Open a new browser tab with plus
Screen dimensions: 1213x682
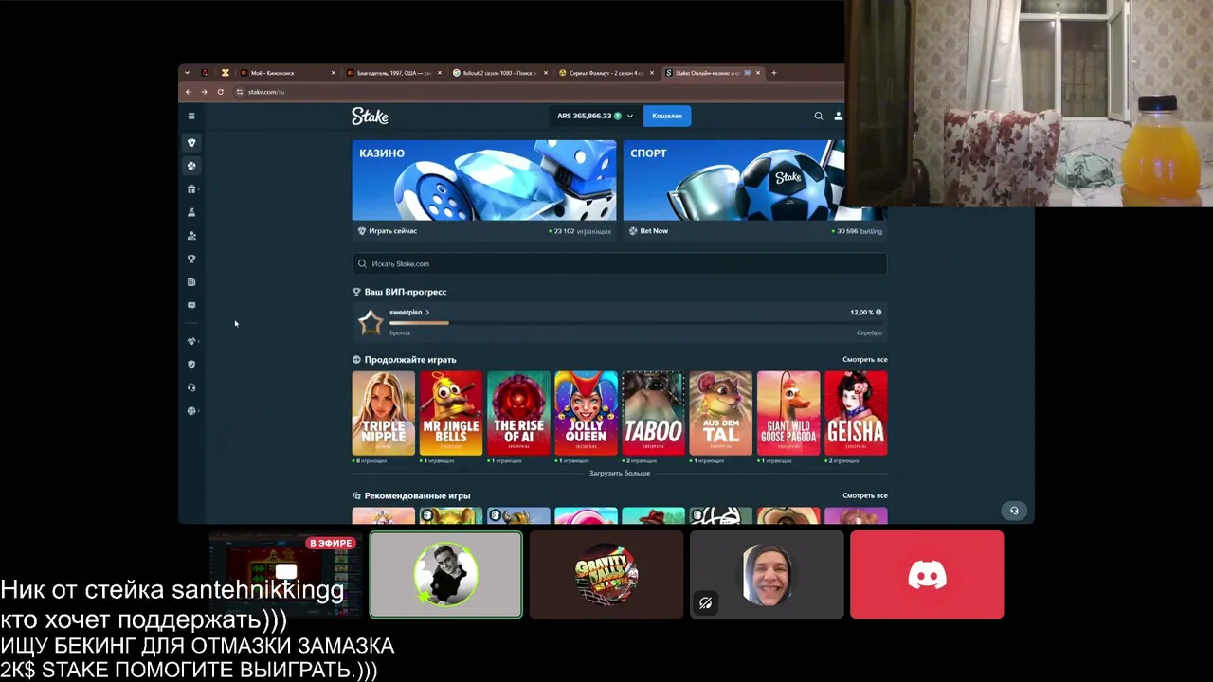click(x=773, y=73)
